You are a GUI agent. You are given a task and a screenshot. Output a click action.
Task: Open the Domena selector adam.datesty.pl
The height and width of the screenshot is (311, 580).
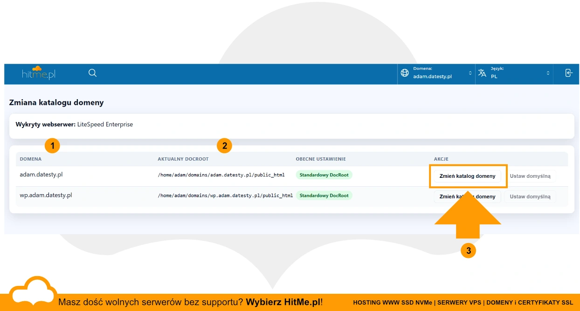pyautogui.click(x=436, y=73)
